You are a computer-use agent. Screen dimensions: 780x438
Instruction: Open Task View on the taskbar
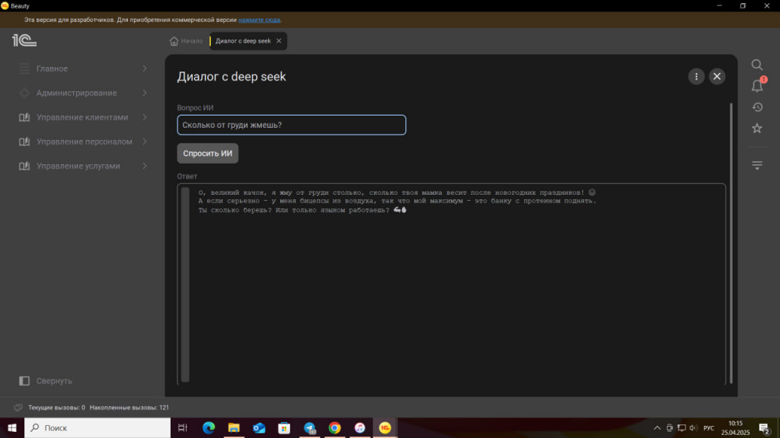[183, 427]
